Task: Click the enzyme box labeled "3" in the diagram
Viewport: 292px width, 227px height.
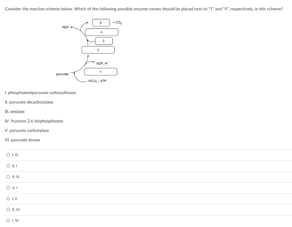Action: (103, 41)
